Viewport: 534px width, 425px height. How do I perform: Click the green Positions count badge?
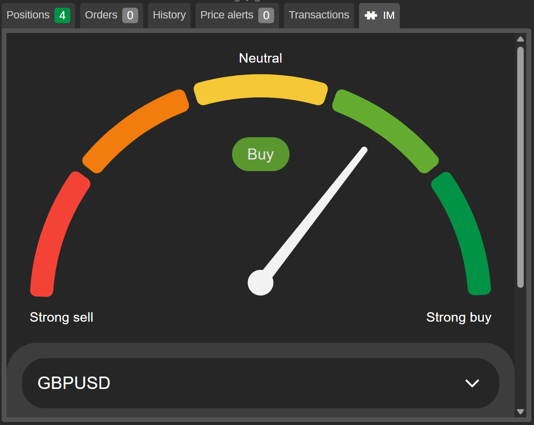coord(62,15)
